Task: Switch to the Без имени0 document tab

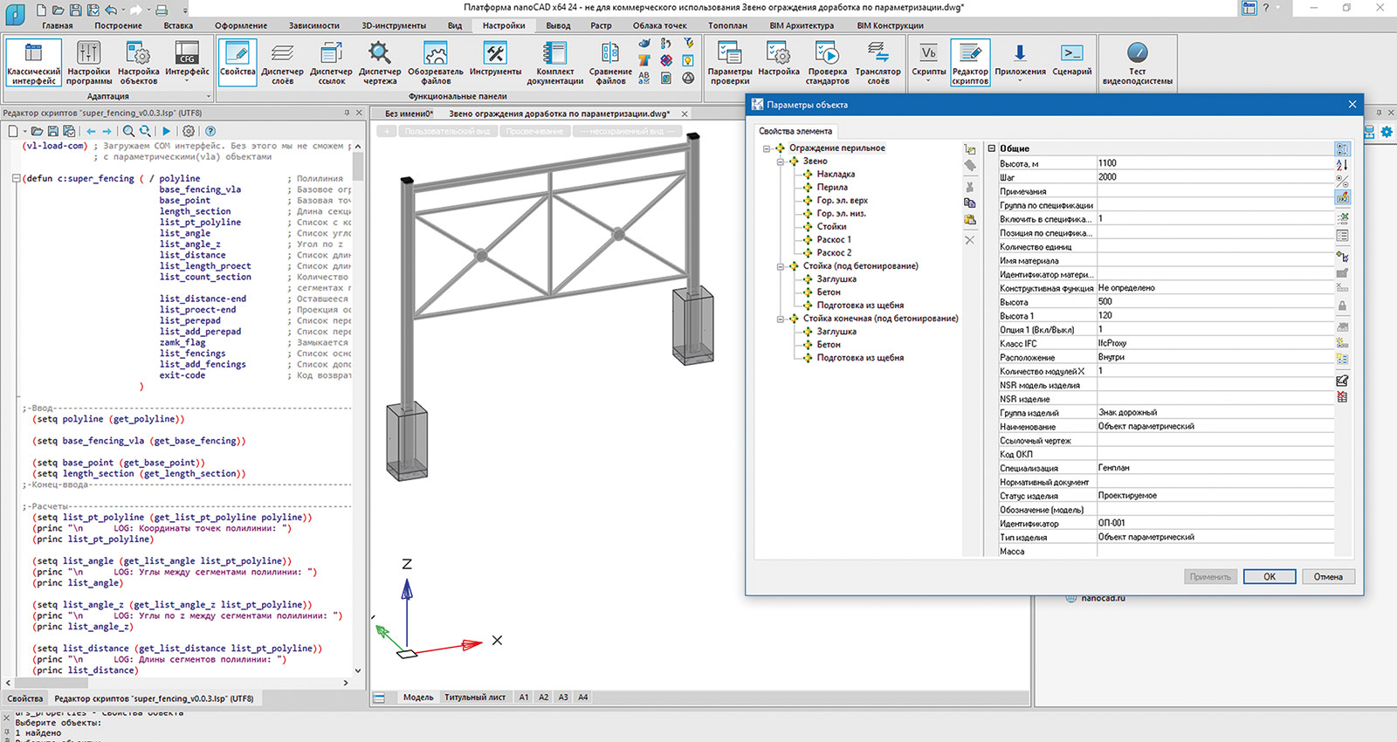Action: click(409, 113)
